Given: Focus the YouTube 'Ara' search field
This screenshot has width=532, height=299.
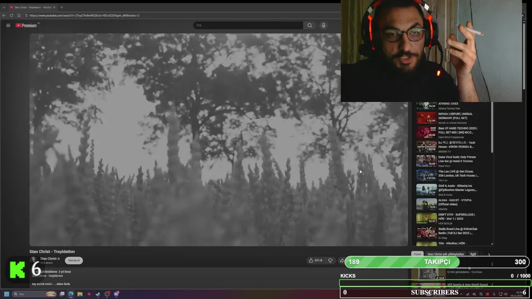Looking at the screenshot, I should (248, 25).
